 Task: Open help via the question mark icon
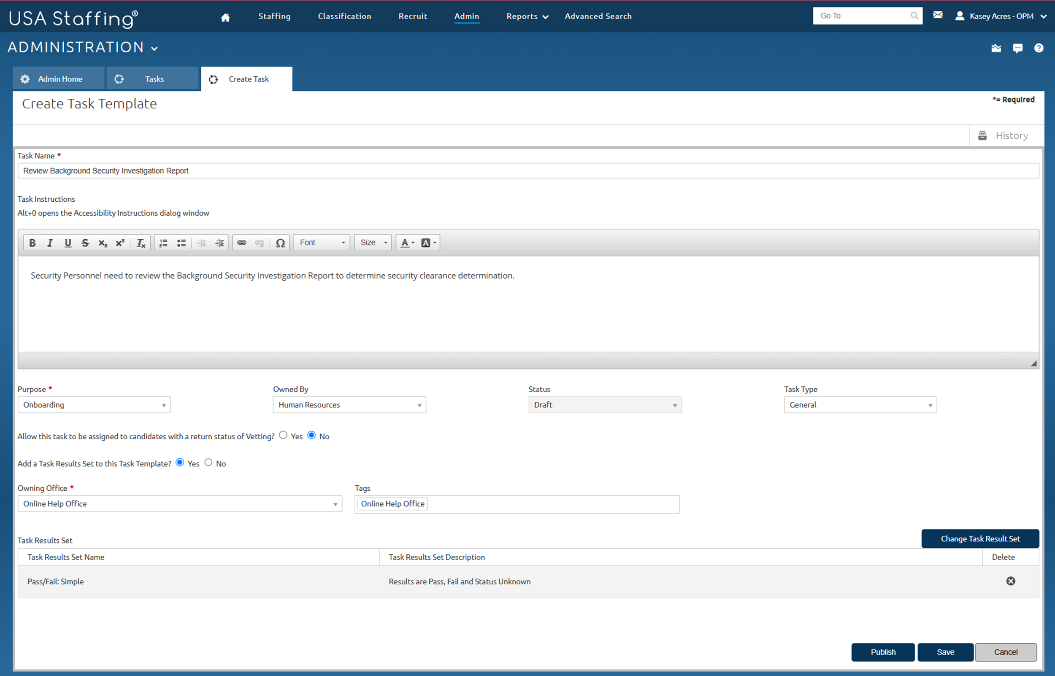click(1039, 48)
